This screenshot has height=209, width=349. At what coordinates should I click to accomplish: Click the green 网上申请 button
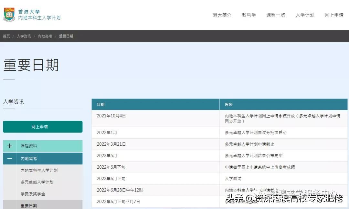43,127
